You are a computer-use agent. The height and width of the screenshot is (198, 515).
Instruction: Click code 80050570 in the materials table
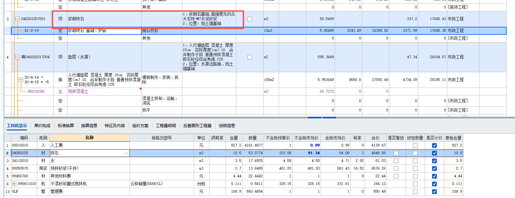(20, 168)
